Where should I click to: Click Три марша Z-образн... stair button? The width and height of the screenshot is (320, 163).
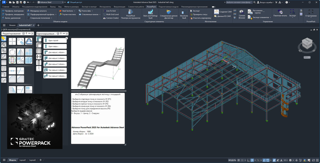[55, 76]
